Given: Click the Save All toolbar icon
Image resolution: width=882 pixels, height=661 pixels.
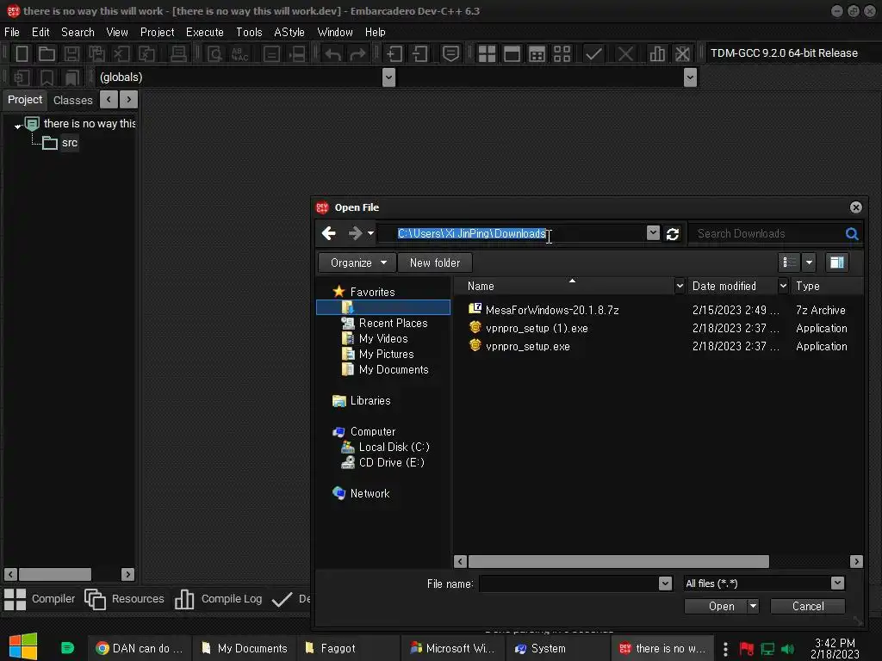Looking at the screenshot, I should (96, 54).
